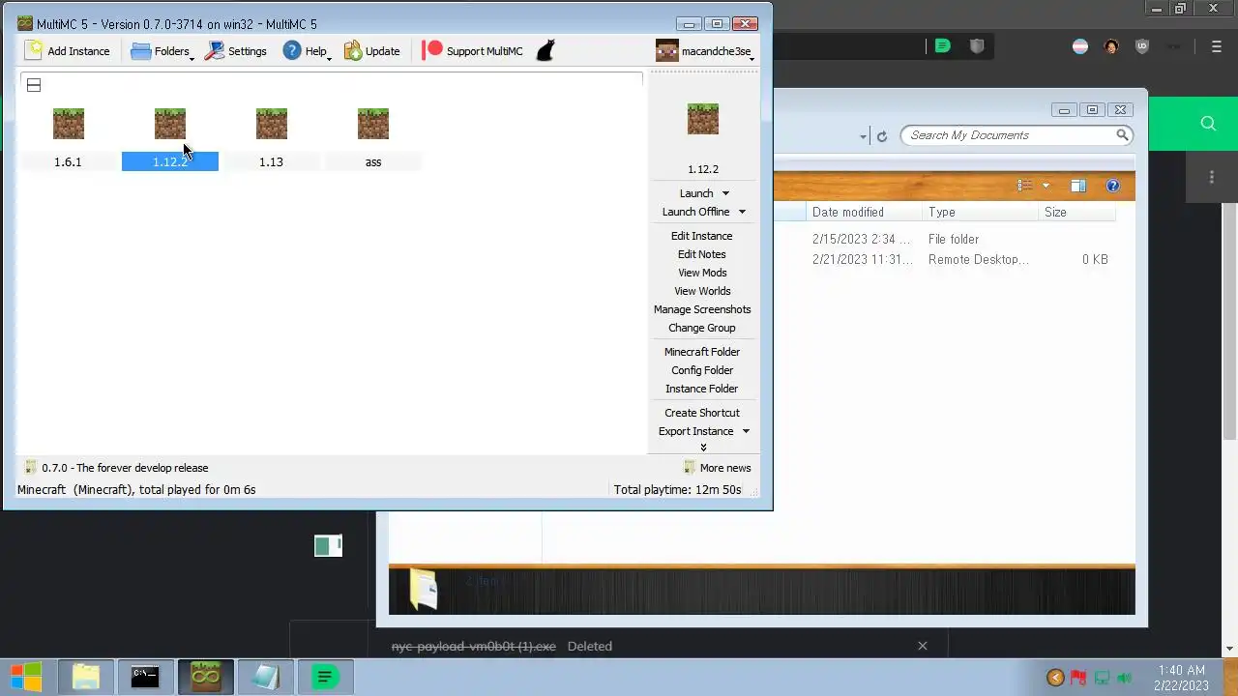The height and width of the screenshot is (696, 1238).
Task: Click the Explorer change view icon
Action: tap(1025, 186)
